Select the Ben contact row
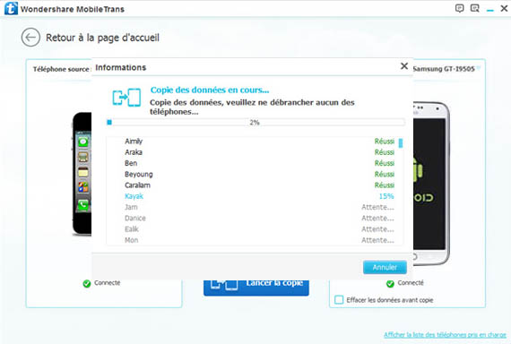 point(255,163)
